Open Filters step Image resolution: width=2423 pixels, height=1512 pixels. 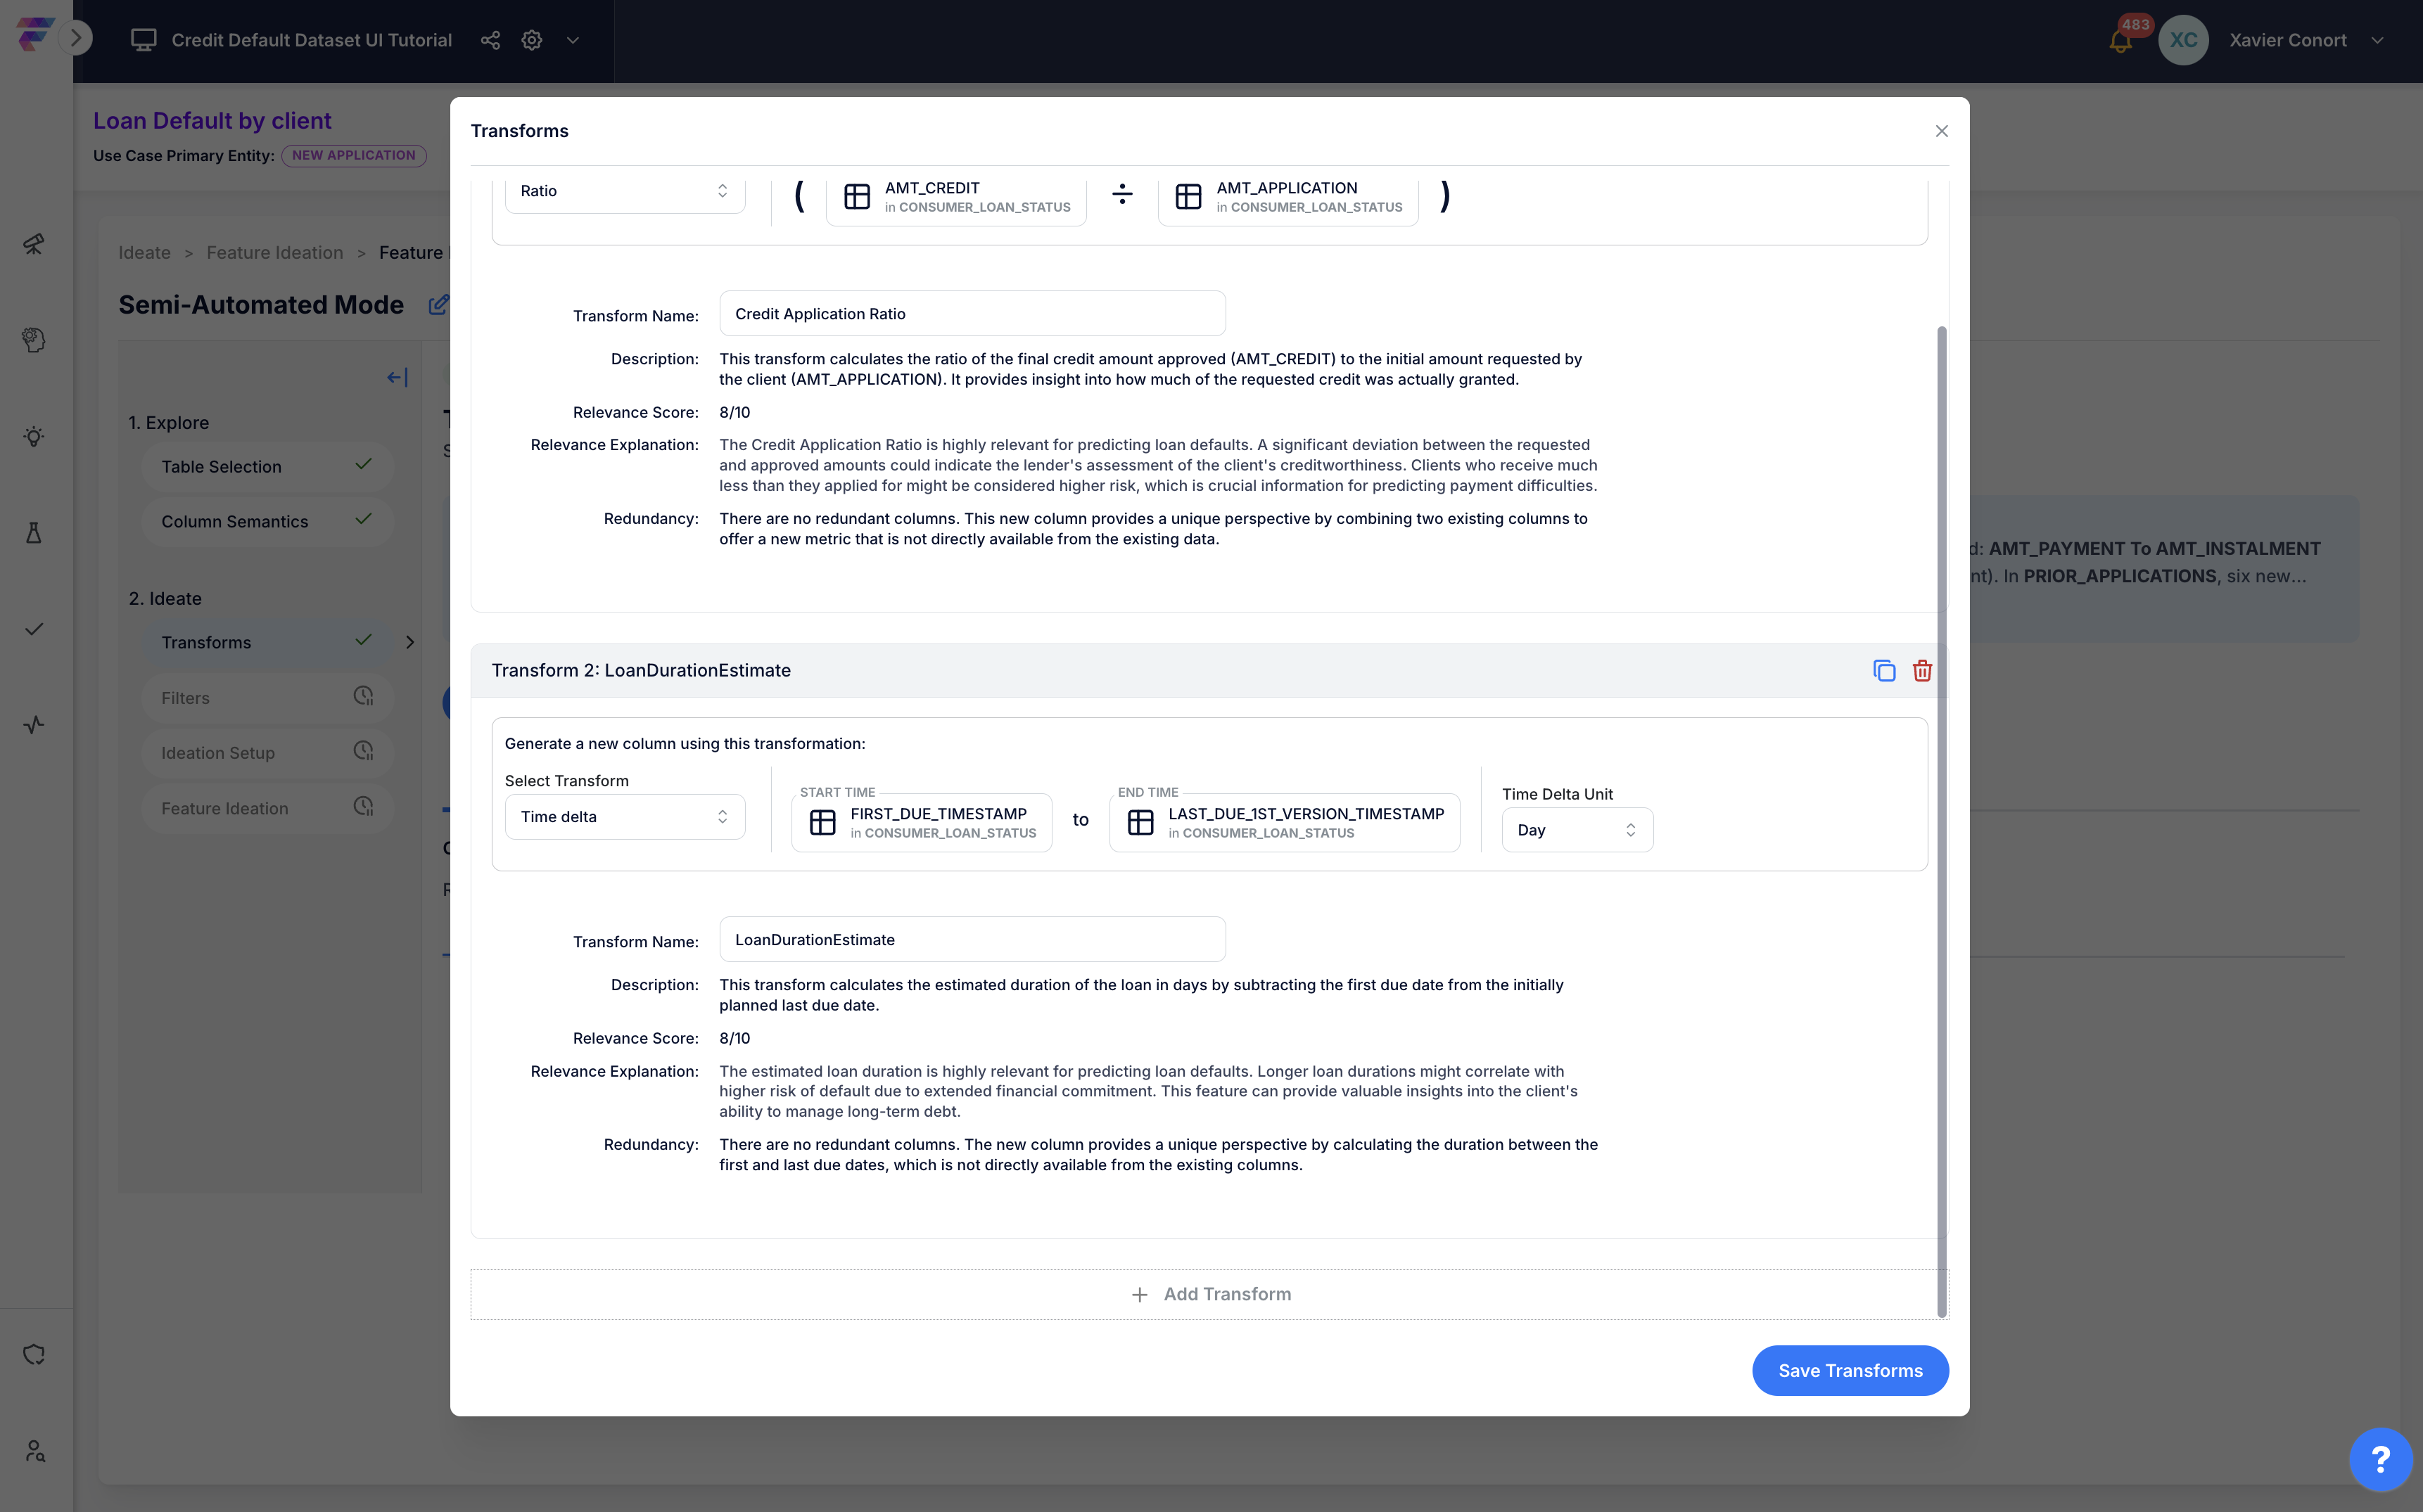(x=267, y=698)
